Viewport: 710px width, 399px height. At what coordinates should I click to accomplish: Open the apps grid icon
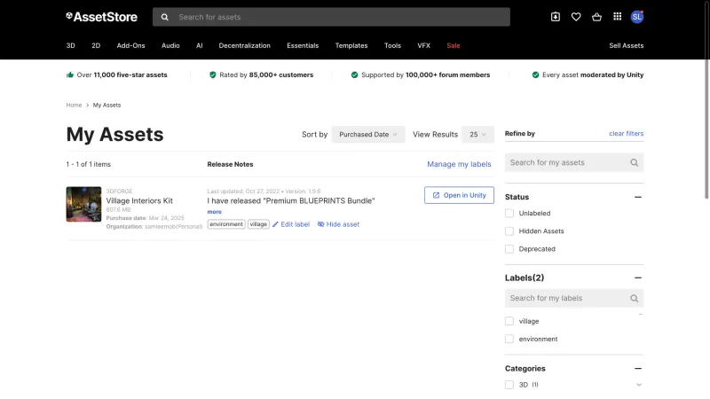pyautogui.click(x=617, y=17)
